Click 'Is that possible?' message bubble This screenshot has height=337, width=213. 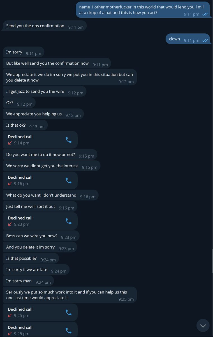31,258
